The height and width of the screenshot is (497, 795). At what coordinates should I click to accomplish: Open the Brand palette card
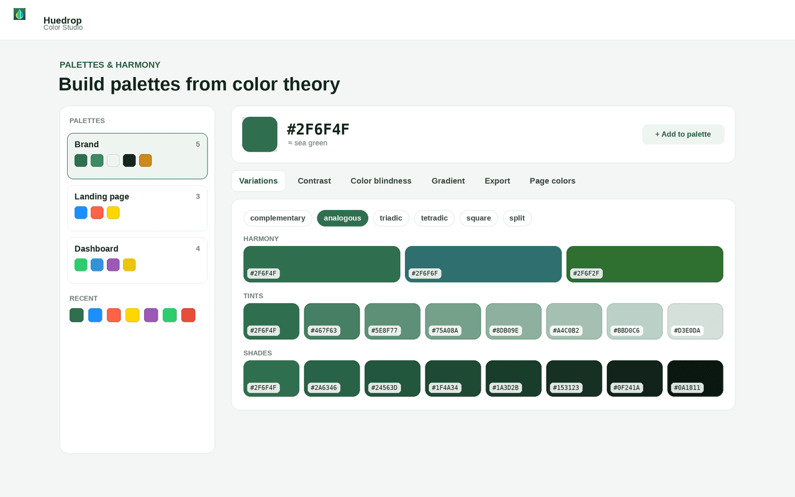point(137,156)
